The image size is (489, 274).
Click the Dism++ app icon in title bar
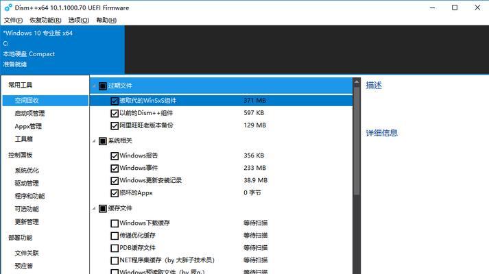(x=8, y=8)
